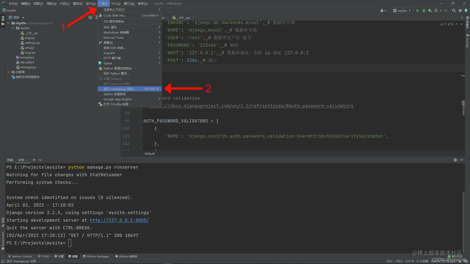
Task: Add a new terminal session with plus icon
Action: click(x=34, y=160)
